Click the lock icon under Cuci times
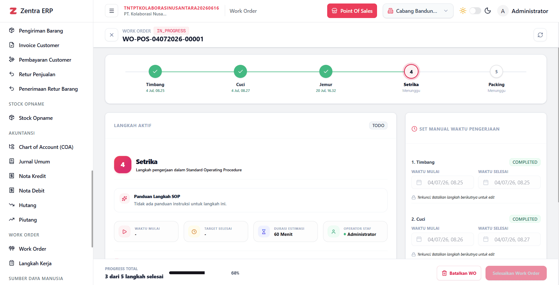 [413, 254]
